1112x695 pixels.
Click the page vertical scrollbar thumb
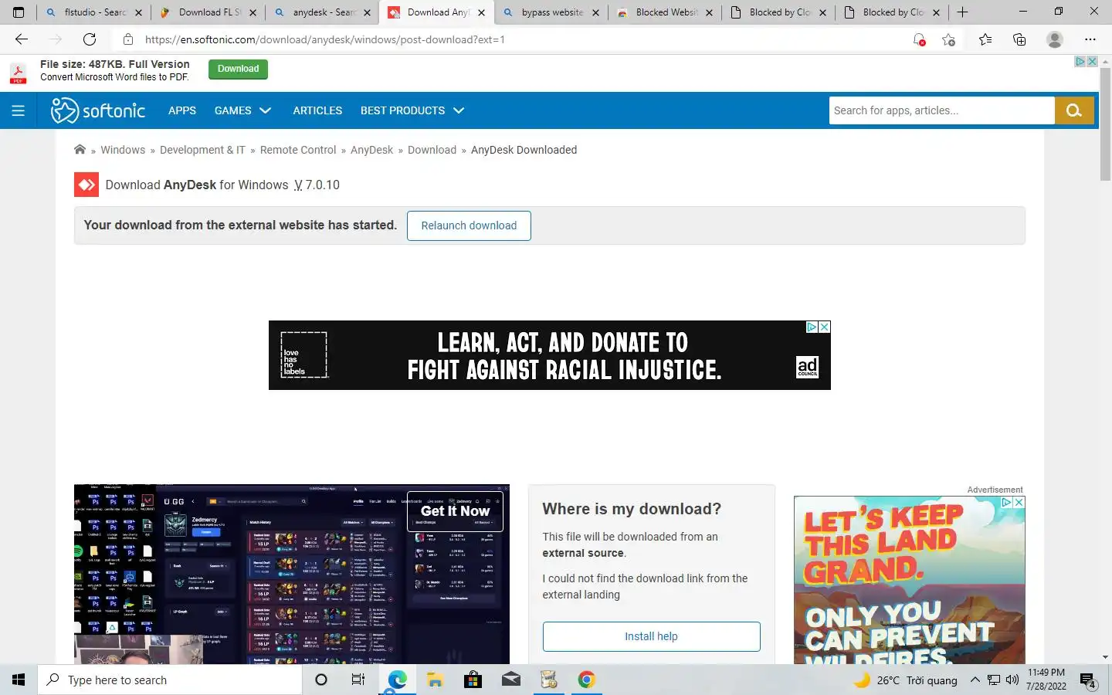click(x=1105, y=124)
